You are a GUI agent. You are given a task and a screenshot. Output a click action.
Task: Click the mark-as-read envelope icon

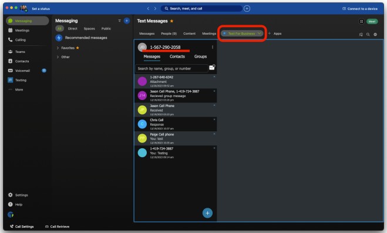pos(212,67)
